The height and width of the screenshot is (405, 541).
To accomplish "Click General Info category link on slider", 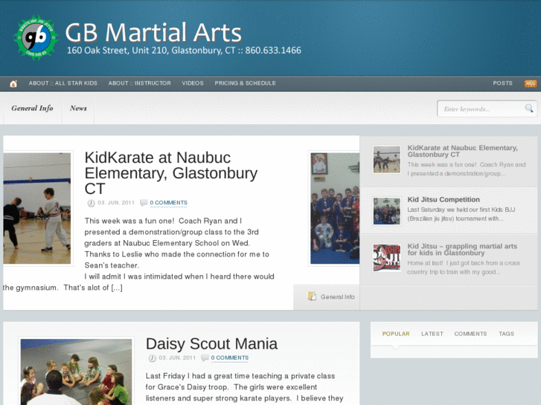I will click(x=337, y=297).
